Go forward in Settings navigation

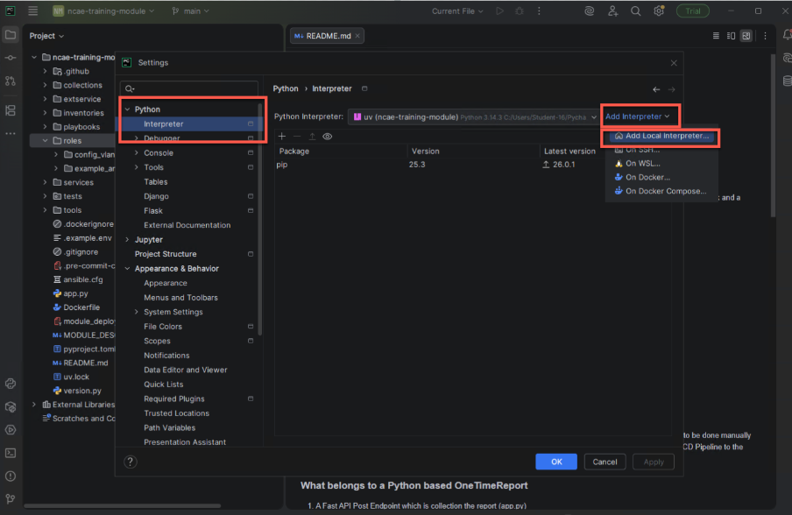pyautogui.click(x=671, y=89)
